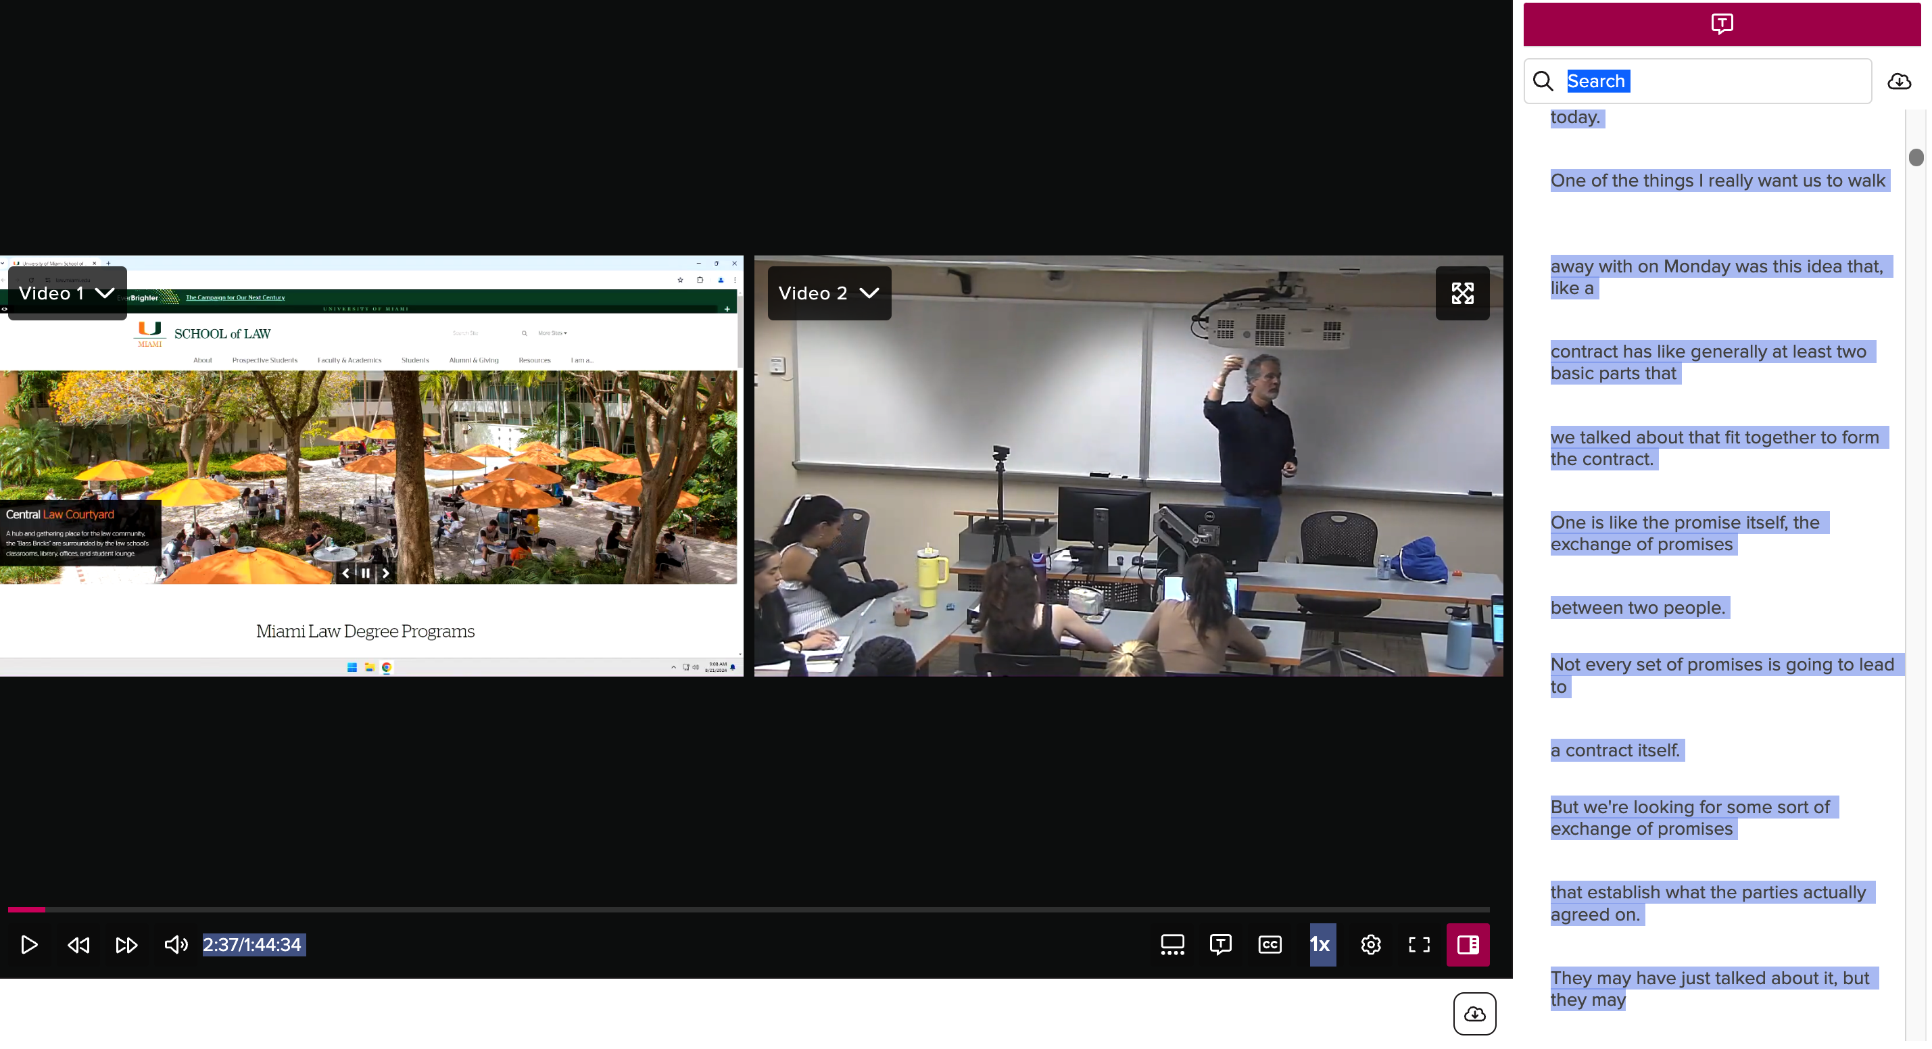This screenshot has width=1932, height=1049.
Task: Jump to transcript line 'between two people.'
Action: [1637, 608]
